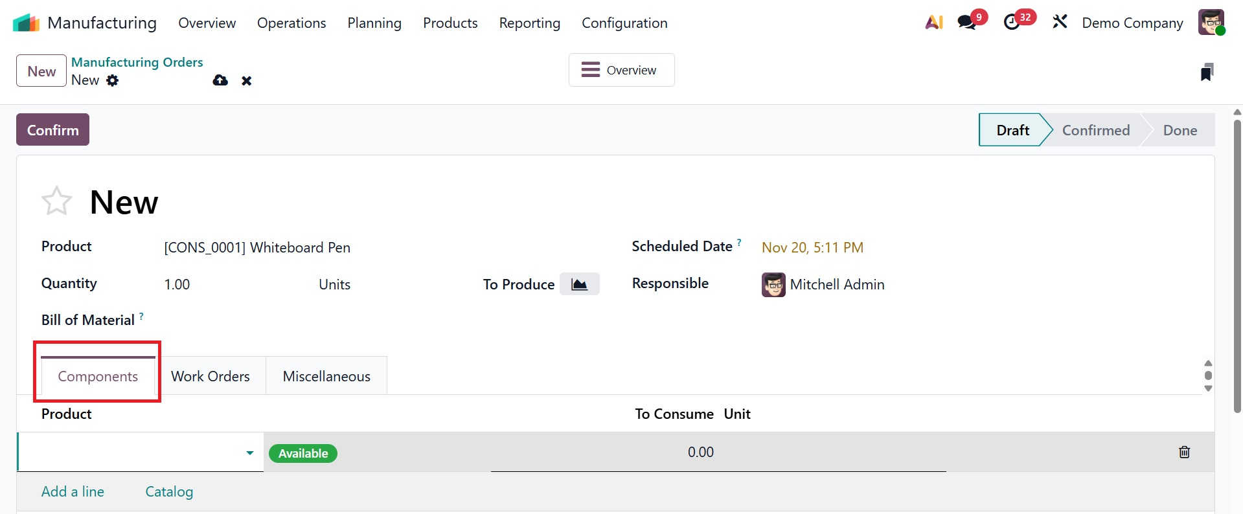Switch to the Work Orders tab
This screenshot has width=1243, height=514.
coord(211,376)
